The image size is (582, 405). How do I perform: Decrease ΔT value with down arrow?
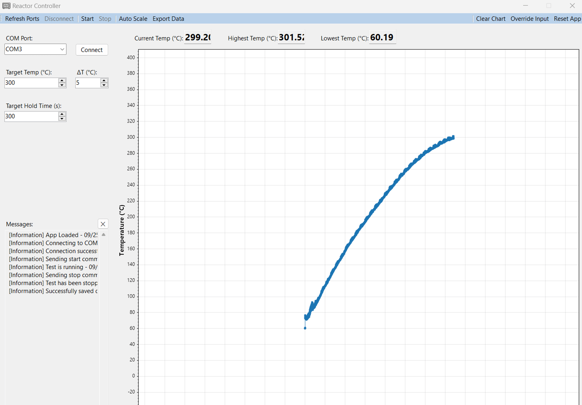(104, 85)
